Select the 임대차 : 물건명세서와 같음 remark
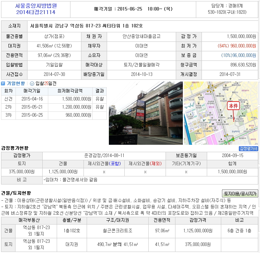 click(70, 180)
